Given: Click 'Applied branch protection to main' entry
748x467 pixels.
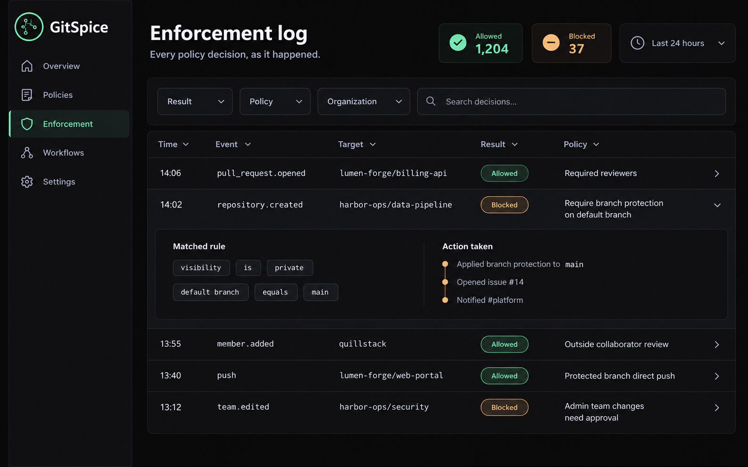Looking at the screenshot, I should [520, 264].
